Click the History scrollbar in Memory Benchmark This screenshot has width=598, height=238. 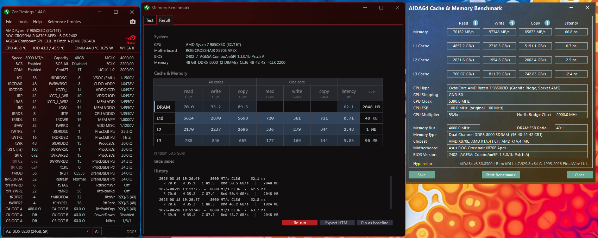391,192
